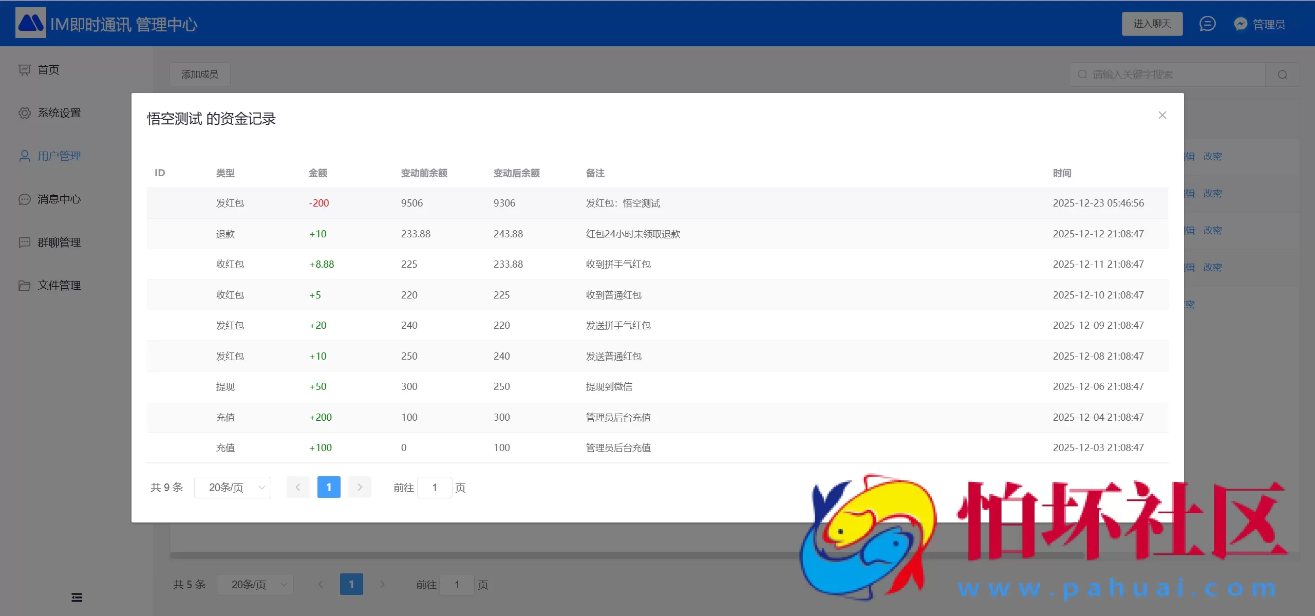Screen dimensions: 1315x616
Task: Click 进入聊天 button in header
Action: [x=1152, y=24]
